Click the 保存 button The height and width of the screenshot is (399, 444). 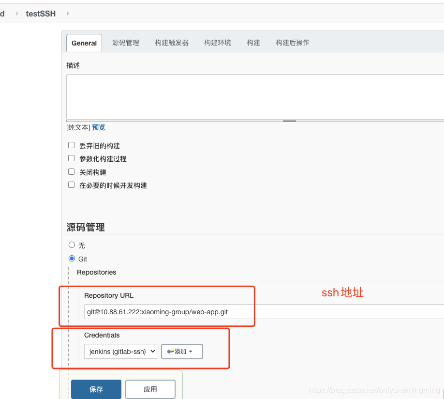tap(96, 389)
